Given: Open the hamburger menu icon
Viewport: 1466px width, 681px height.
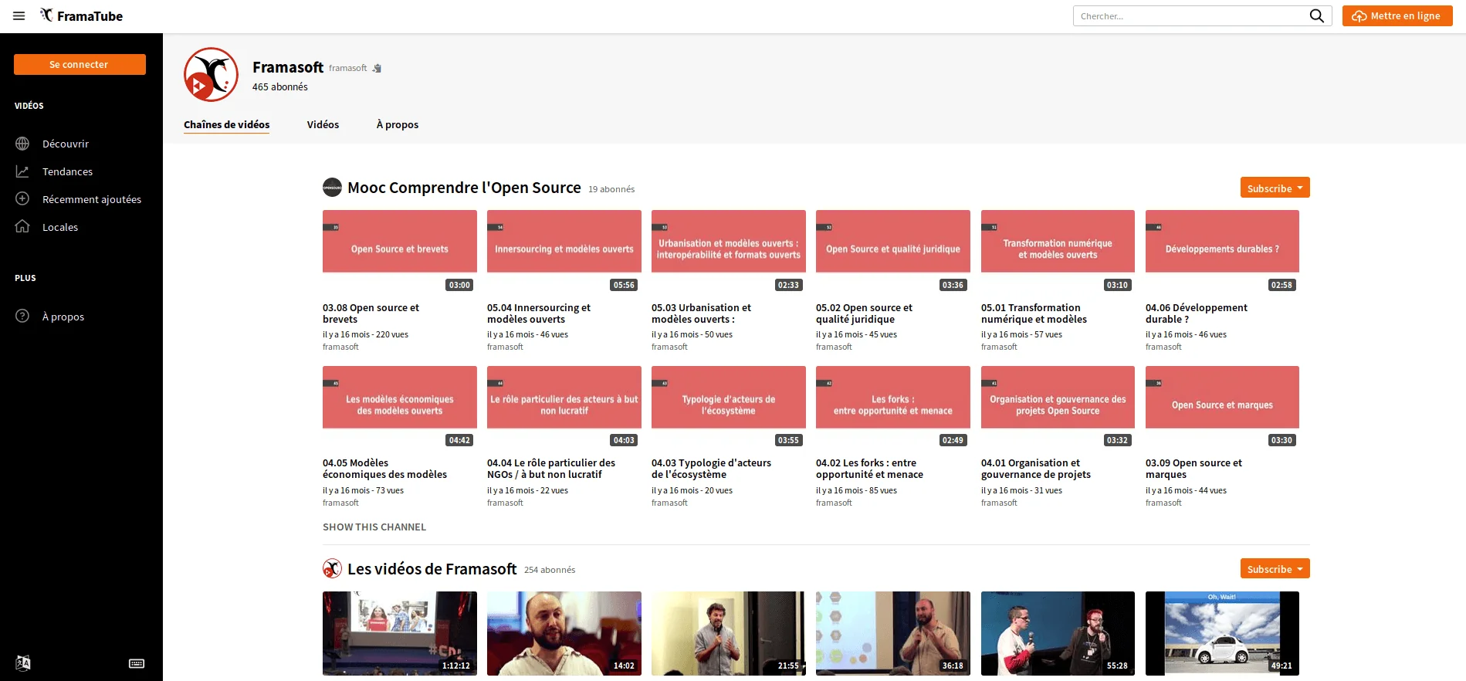Looking at the screenshot, I should [19, 15].
